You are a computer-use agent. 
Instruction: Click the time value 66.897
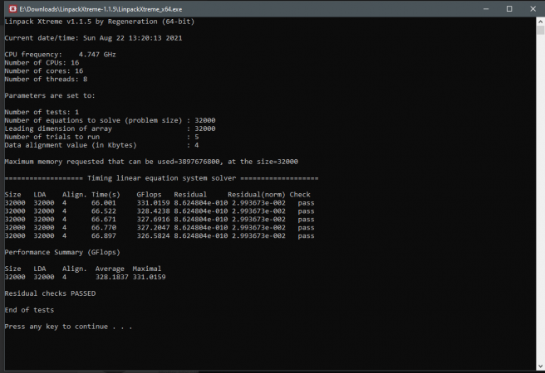(x=104, y=236)
